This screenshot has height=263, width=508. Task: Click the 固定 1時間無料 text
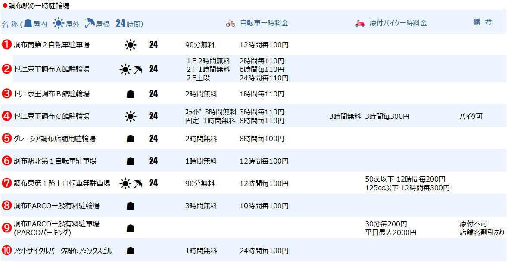[x=210, y=121]
